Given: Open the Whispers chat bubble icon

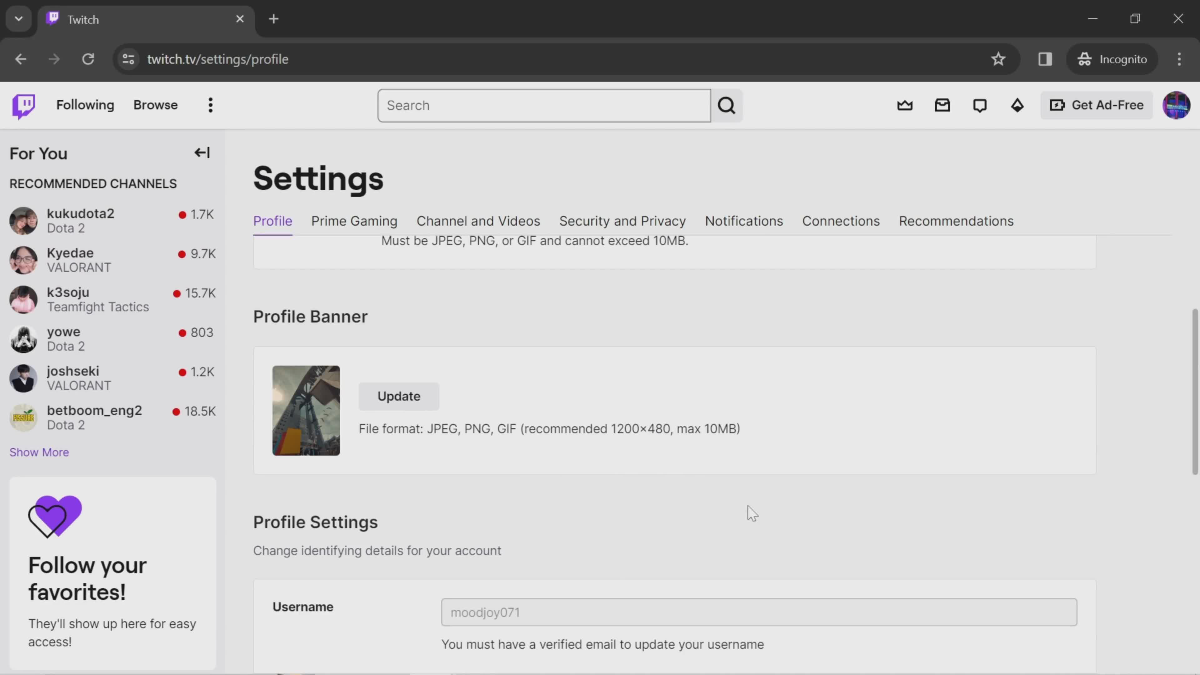Looking at the screenshot, I should [980, 106].
